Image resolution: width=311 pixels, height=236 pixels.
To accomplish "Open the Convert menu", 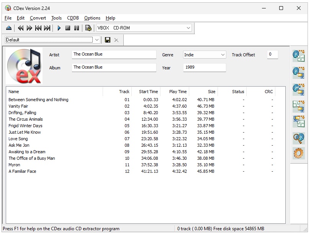I will (x=38, y=18).
